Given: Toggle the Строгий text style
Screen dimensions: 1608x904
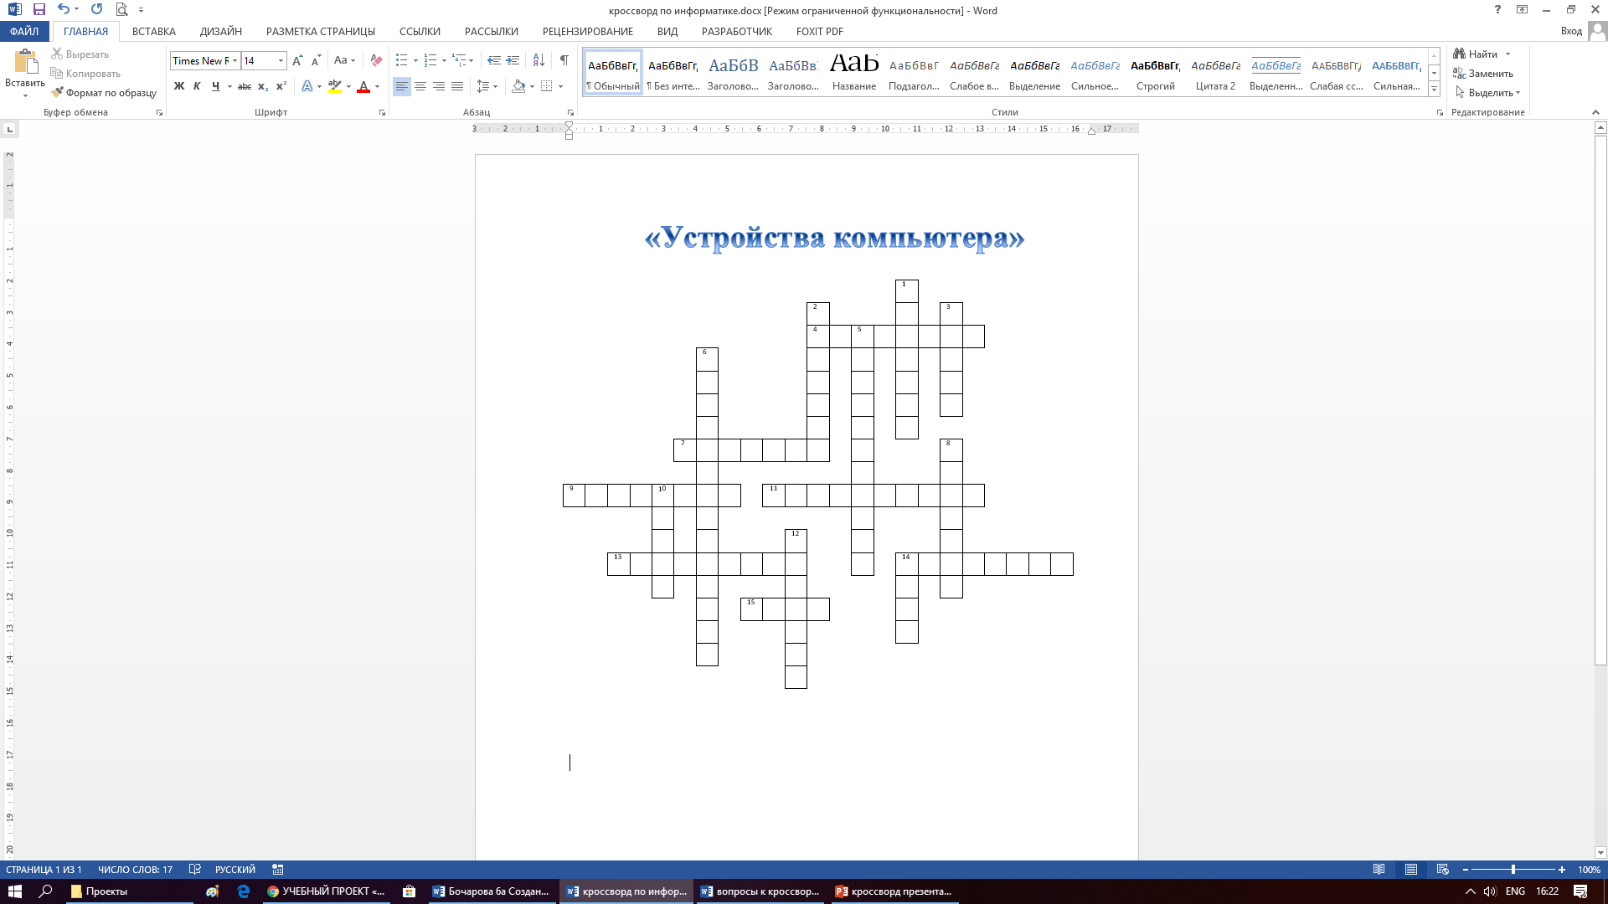Looking at the screenshot, I should [x=1155, y=73].
